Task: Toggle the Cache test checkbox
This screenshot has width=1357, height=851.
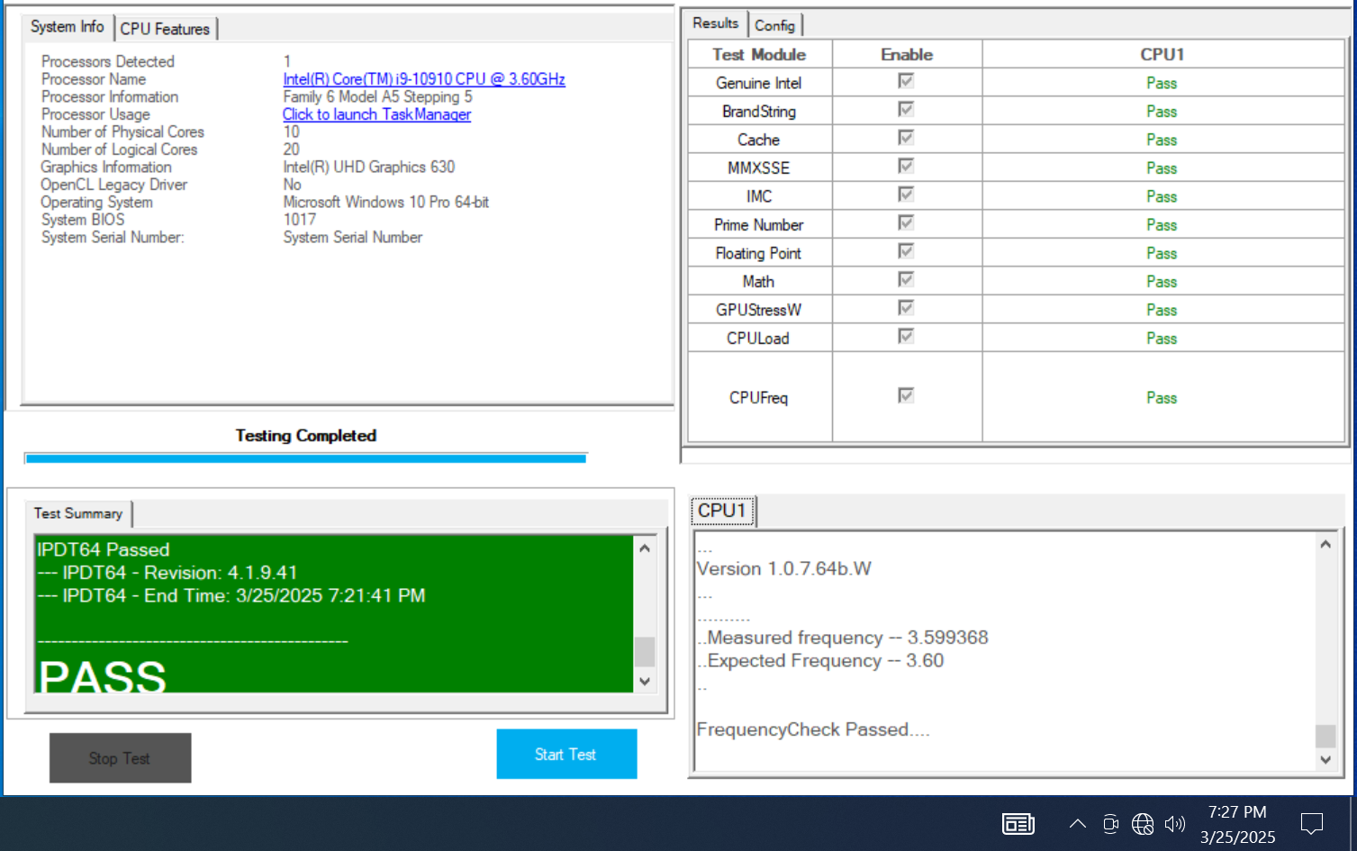Action: coord(906,138)
